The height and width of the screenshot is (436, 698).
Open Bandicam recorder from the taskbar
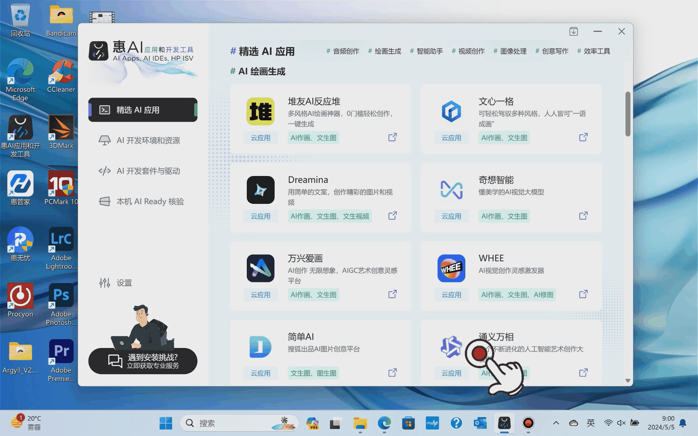pyautogui.click(x=528, y=423)
